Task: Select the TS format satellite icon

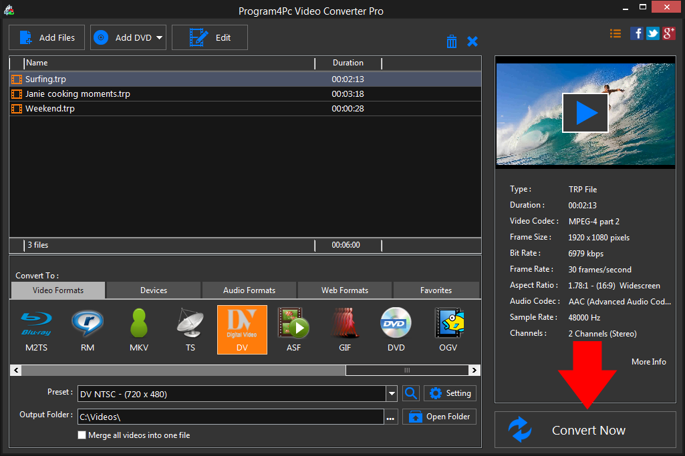Action: (x=190, y=329)
